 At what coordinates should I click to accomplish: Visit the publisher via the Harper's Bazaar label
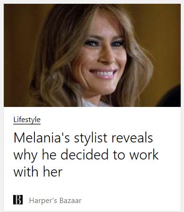pyautogui.click(x=55, y=201)
